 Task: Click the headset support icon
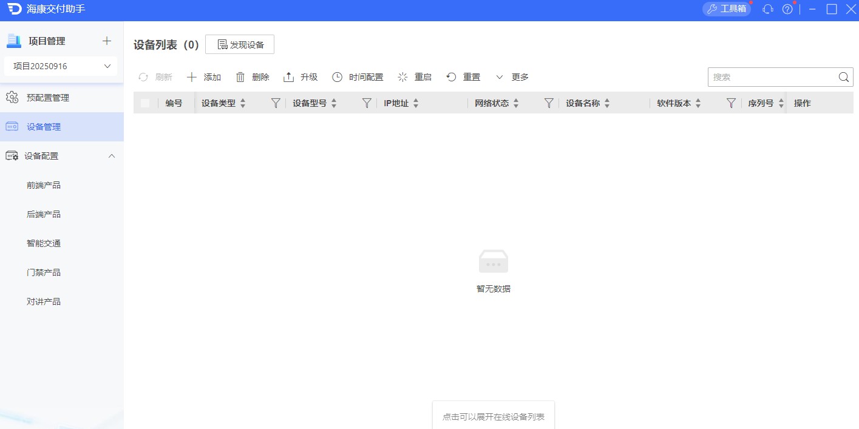pos(767,9)
